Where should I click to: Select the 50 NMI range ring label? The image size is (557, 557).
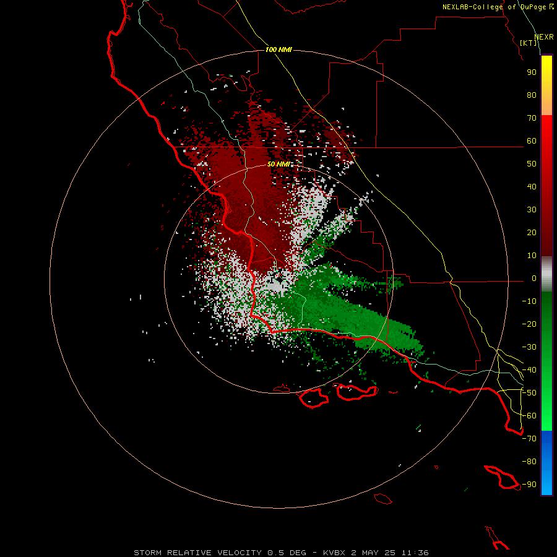(278, 164)
